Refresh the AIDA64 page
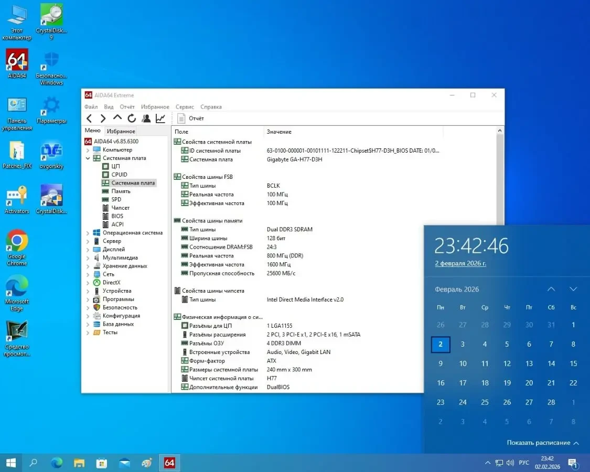 [132, 118]
